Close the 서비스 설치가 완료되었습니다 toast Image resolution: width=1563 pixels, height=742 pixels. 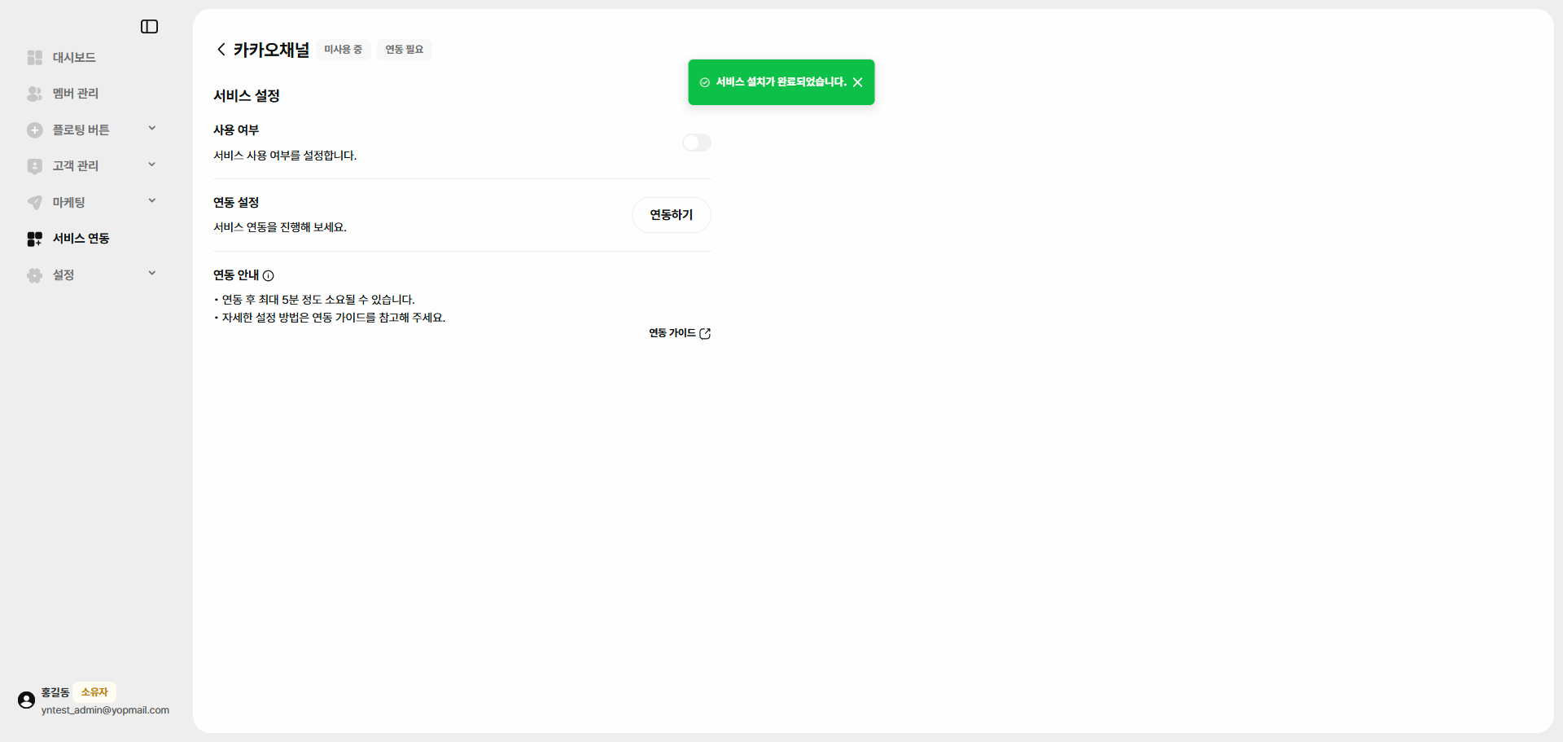(x=858, y=82)
